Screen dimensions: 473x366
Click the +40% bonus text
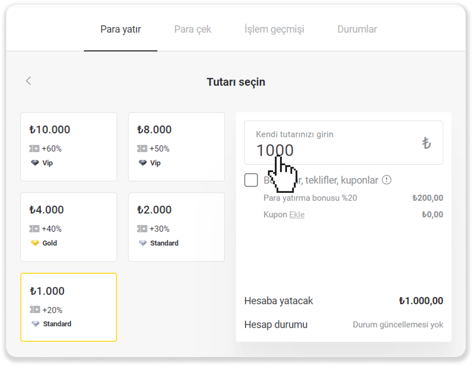point(52,229)
